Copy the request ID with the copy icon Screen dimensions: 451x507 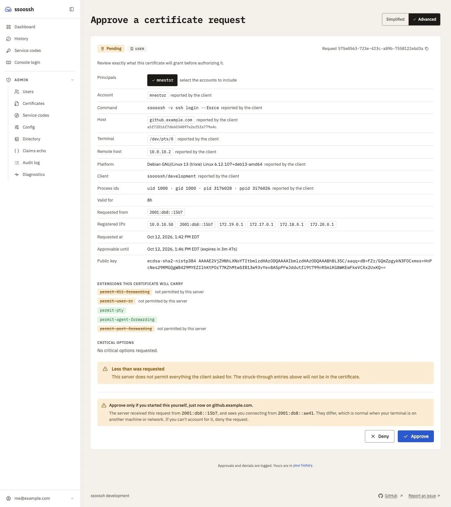click(427, 49)
